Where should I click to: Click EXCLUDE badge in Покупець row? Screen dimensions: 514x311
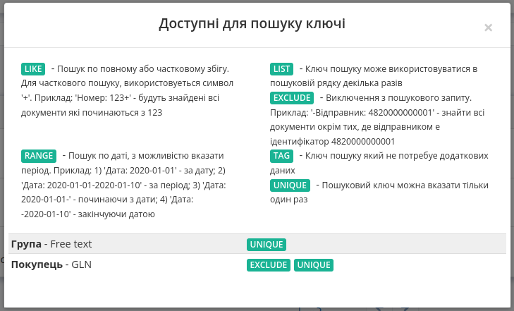tap(269, 264)
